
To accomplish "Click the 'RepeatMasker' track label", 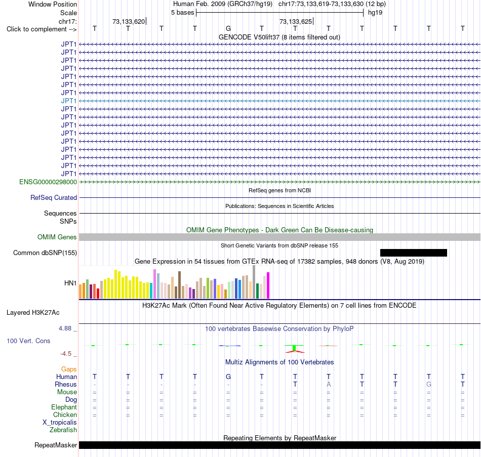I will tap(56, 445).
